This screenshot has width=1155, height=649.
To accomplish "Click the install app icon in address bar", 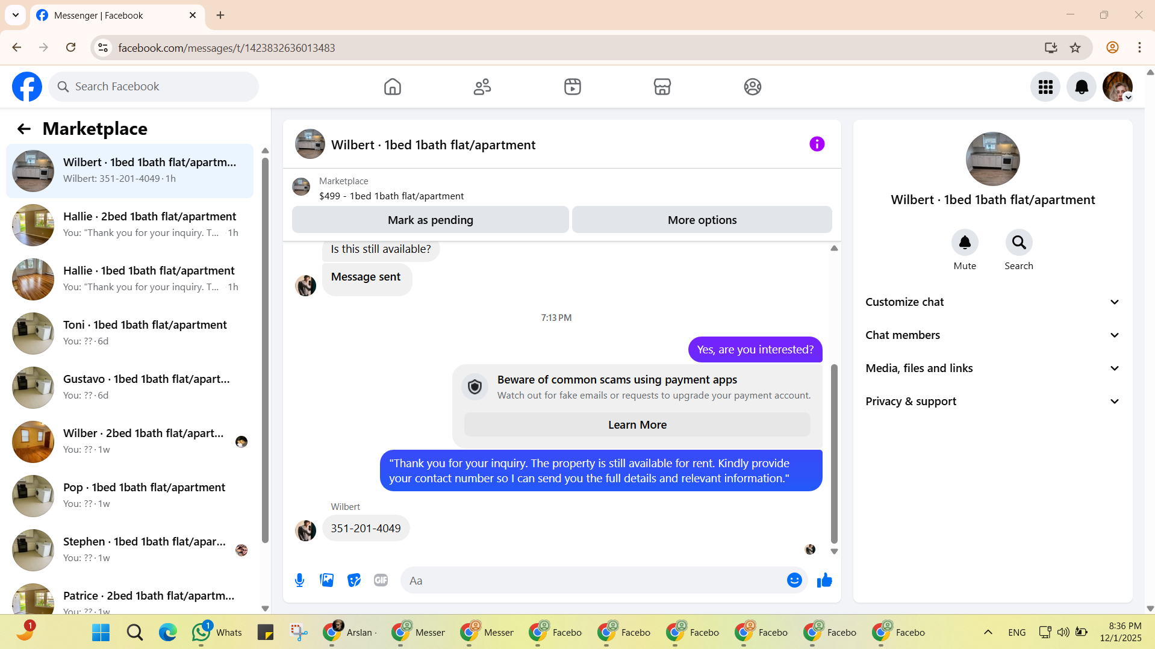I will [1051, 48].
